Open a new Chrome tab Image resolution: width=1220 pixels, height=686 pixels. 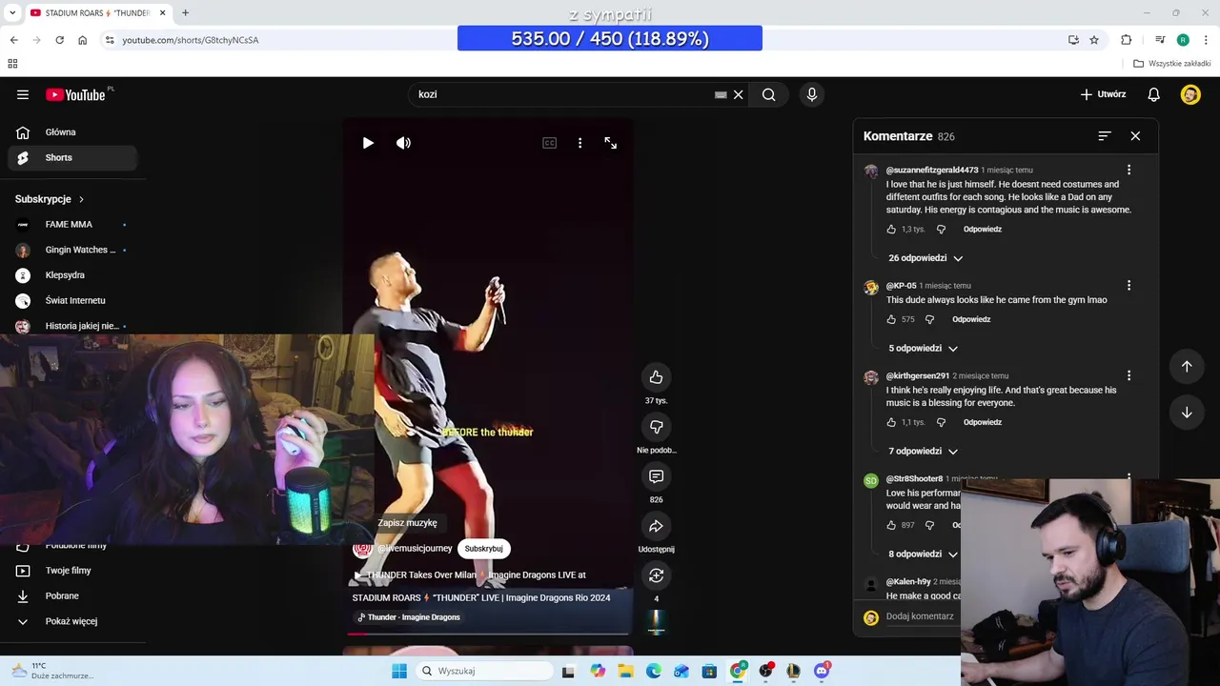click(185, 13)
